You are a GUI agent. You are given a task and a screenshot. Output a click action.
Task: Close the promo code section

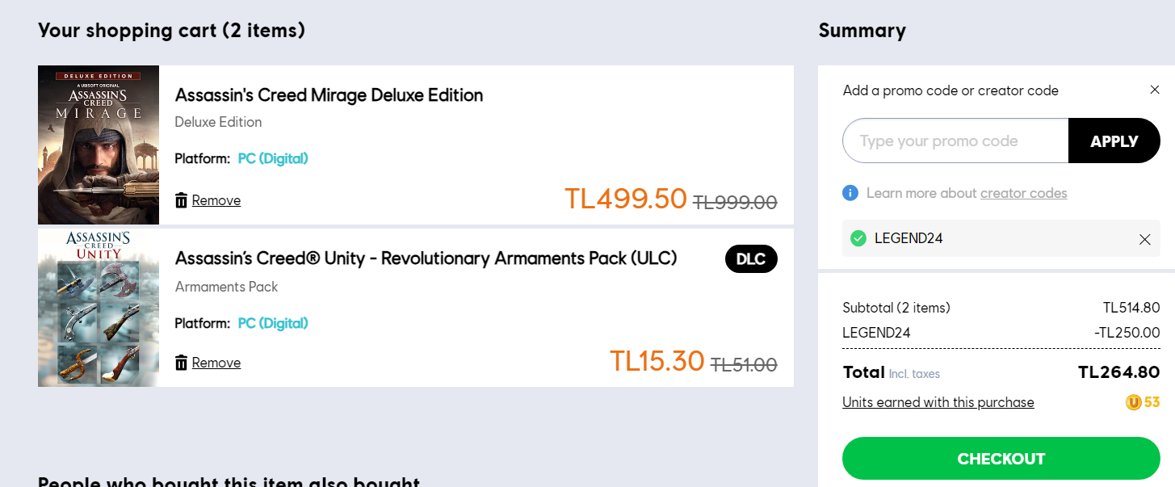tap(1155, 90)
